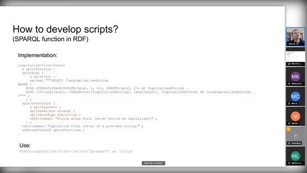This screenshot has height=173, width=307.
Task: Click the "spin:constraint [" code line
Action: pos(38,103)
